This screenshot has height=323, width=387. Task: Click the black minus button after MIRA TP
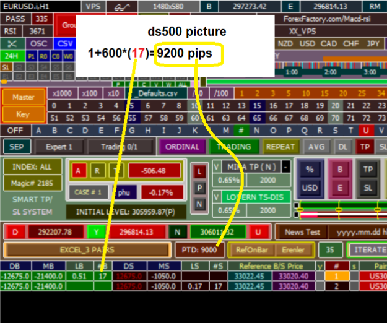point(286,168)
